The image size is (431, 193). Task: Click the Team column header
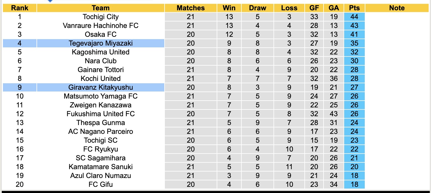tap(100, 8)
